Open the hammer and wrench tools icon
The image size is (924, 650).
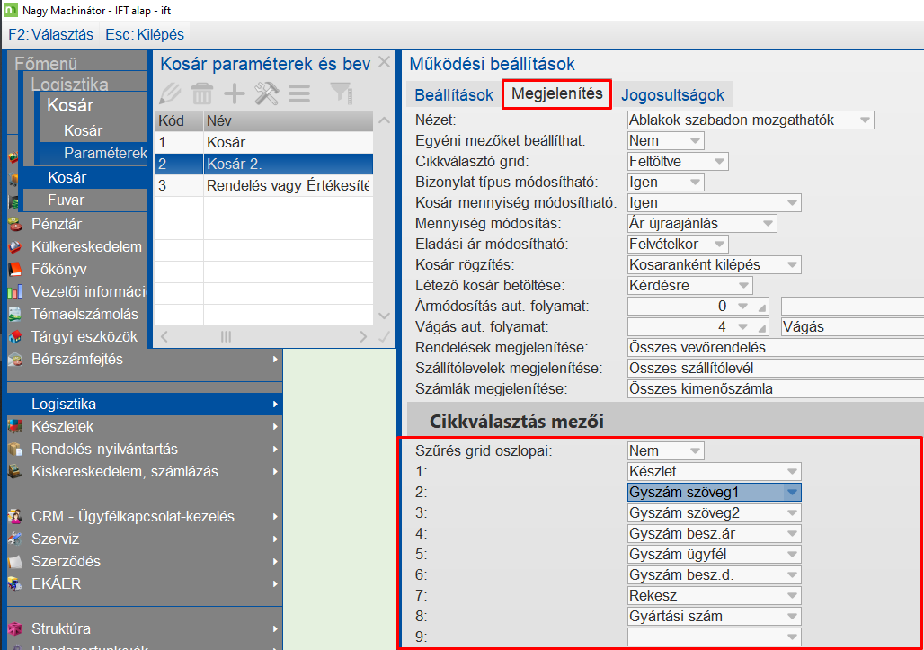point(266,93)
